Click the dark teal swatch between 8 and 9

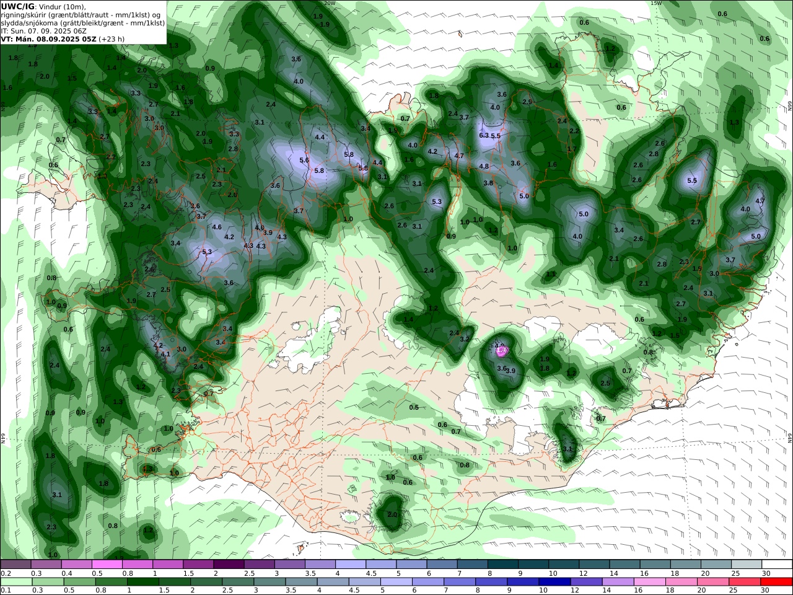point(502,565)
